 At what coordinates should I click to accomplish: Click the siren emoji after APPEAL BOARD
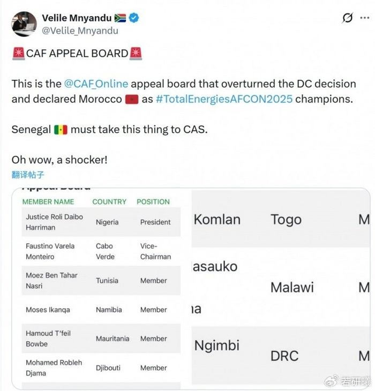pyautogui.click(x=136, y=53)
